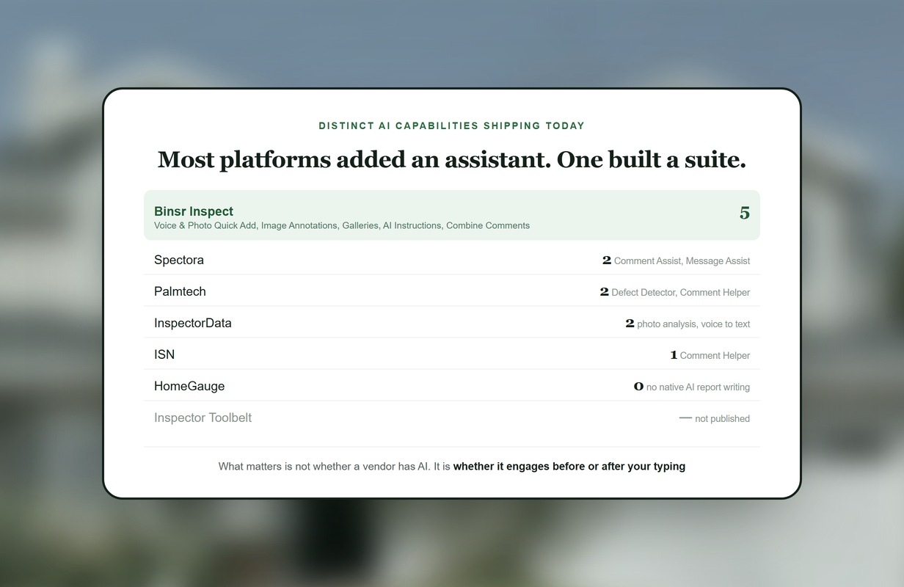Click 'What matters is not whether a vendor has AI'
Screen dimensions: 904x587
point(324,466)
